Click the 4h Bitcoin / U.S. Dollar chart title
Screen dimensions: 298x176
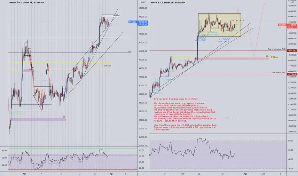27,3
